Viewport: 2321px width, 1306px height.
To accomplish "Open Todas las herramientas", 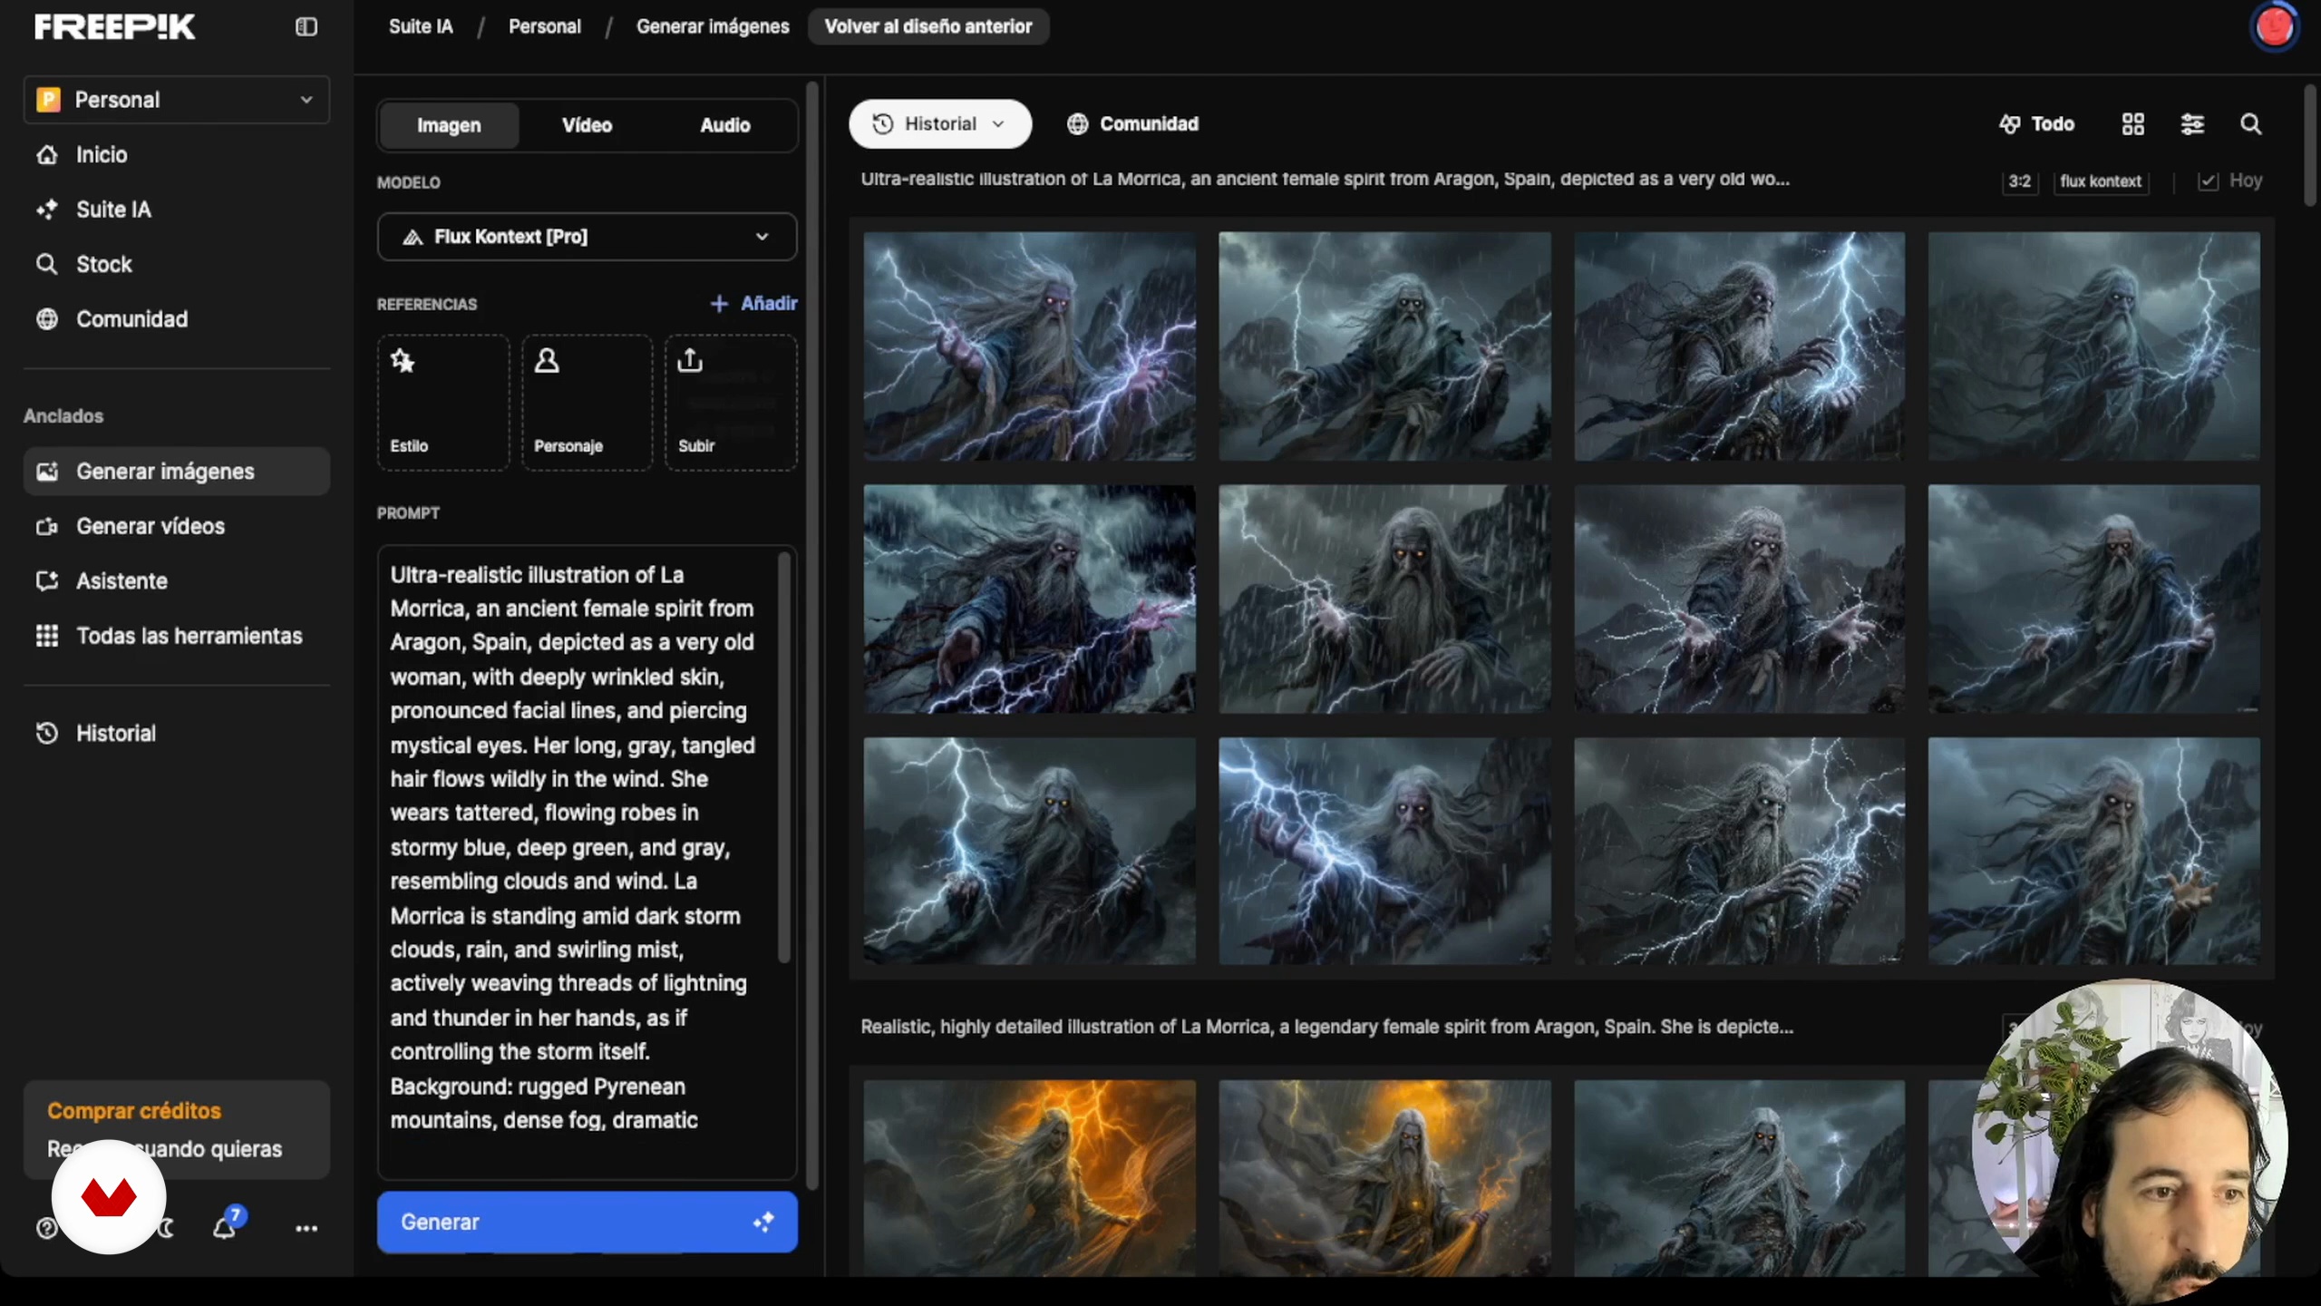I will (x=177, y=637).
